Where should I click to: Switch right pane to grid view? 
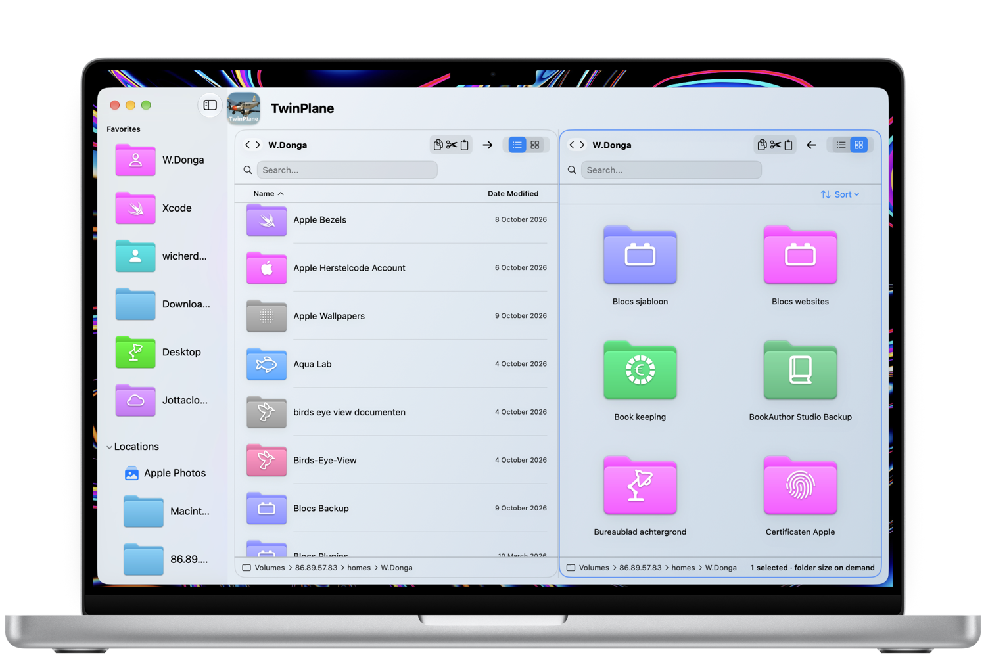pos(859,145)
